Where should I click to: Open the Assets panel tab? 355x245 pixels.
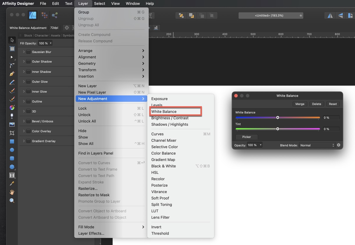tap(56, 36)
